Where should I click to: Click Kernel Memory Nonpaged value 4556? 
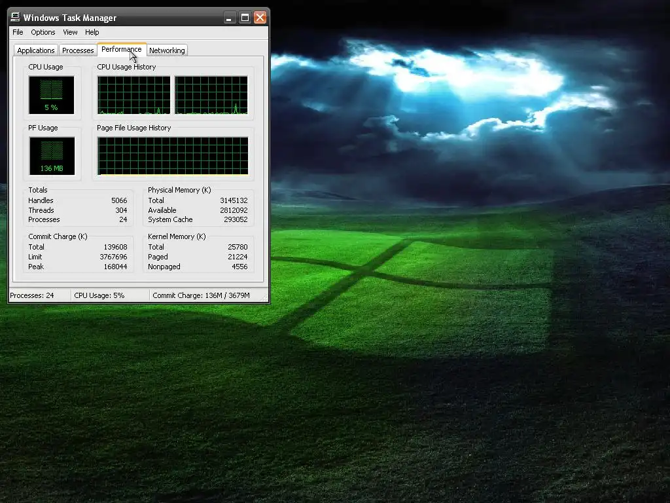point(239,267)
